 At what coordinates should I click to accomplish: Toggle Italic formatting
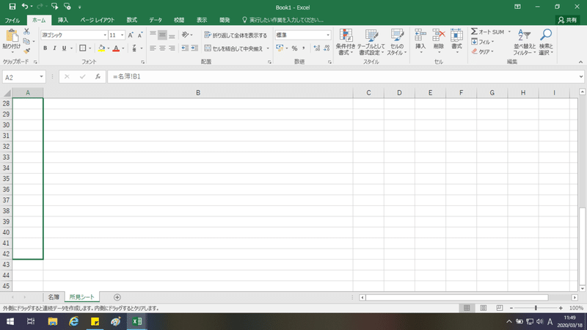click(54, 48)
